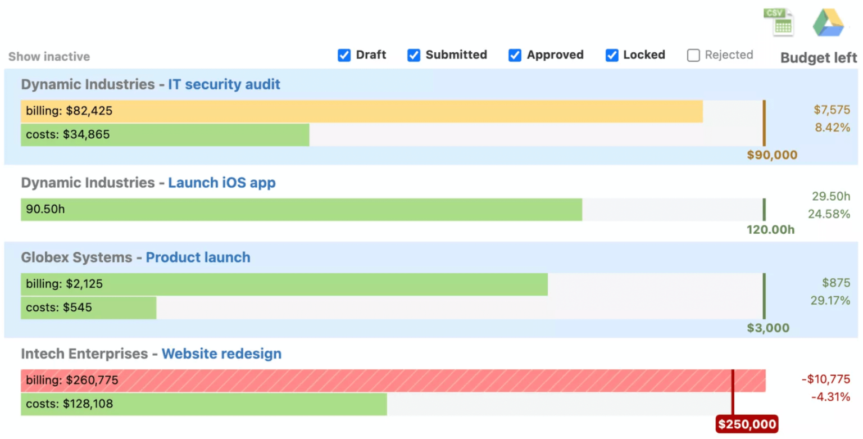This screenshot has width=863, height=439.
Task: Toggle the Submitted filter checkbox
Action: coord(414,55)
